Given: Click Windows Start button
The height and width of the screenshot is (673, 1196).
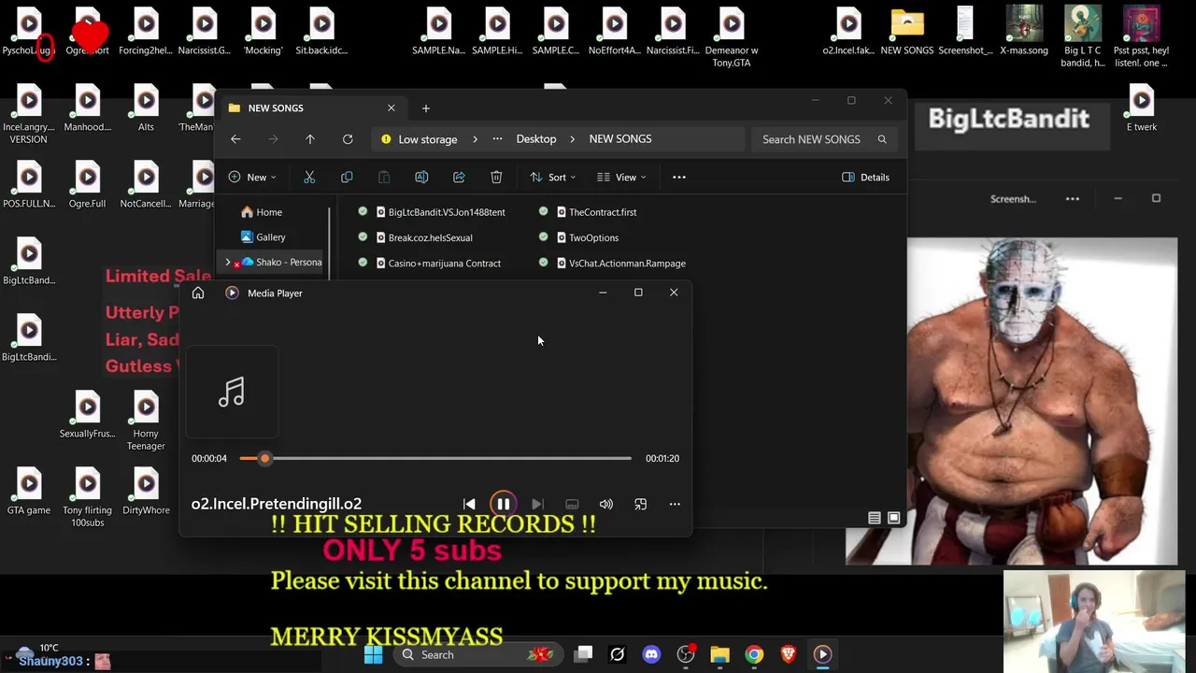Looking at the screenshot, I should coord(373,654).
